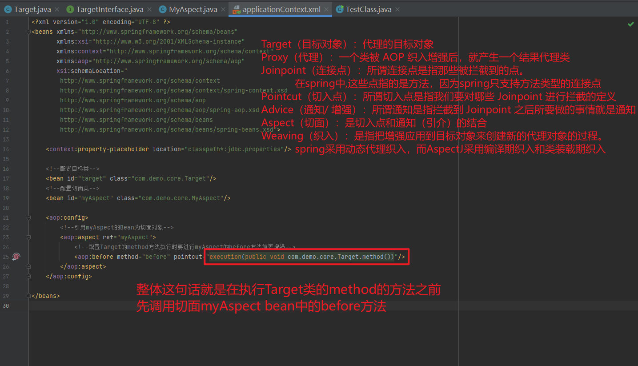Close the TargetInterface.java tab
This screenshot has width=638, height=366.
click(x=149, y=9)
